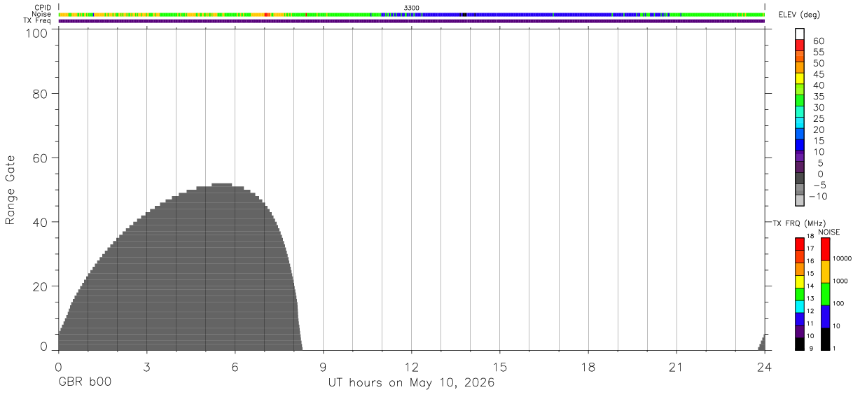Screen dimensions: 860x397
Task: Select the red top swatch in TX FRQ bar
Action: [800, 244]
